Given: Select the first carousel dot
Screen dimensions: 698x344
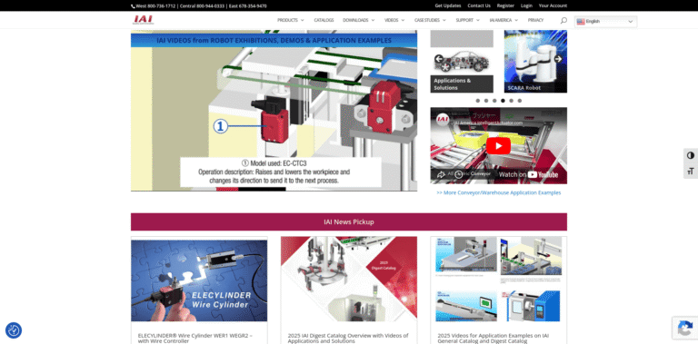Looking at the screenshot, I should [478, 101].
